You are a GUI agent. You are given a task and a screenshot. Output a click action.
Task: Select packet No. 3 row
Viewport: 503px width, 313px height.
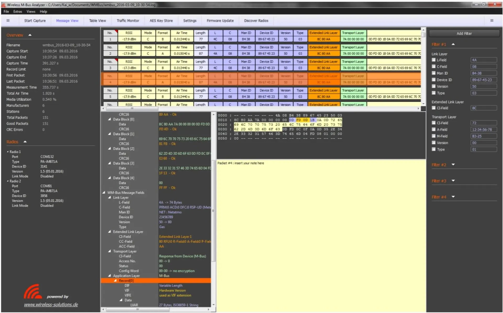coord(262,65)
